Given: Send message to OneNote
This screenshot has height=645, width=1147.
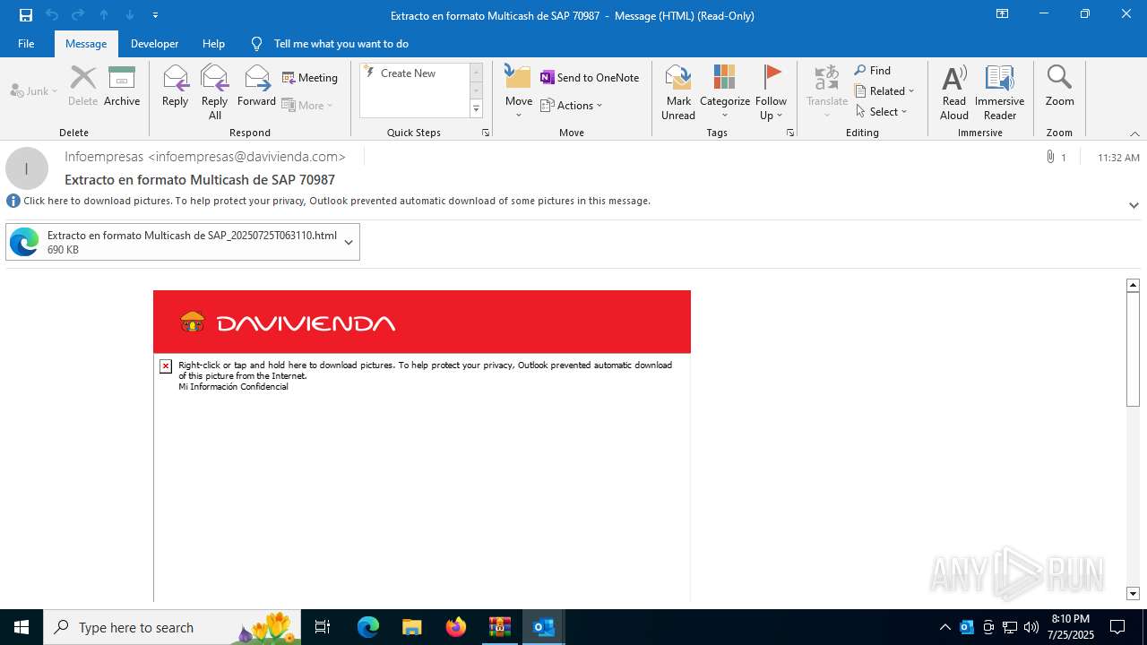Looking at the screenshot, I should coord(590,78).
